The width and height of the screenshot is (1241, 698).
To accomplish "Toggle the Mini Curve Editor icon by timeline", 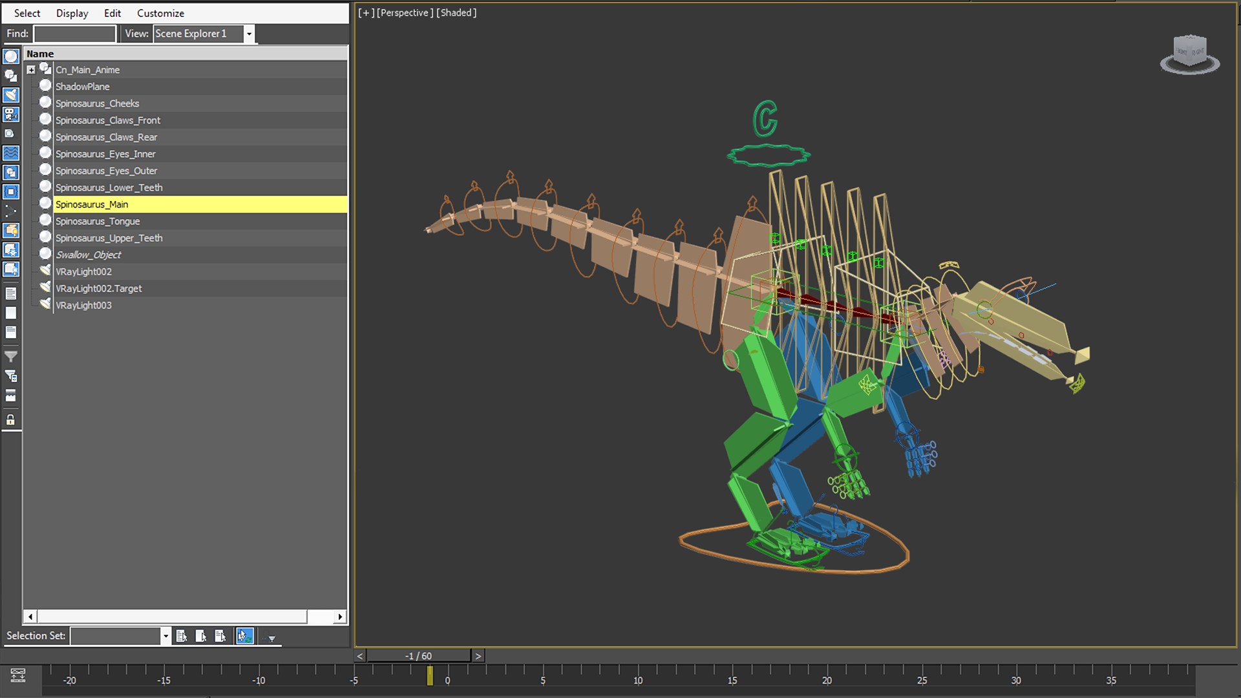I will point(18,676).
